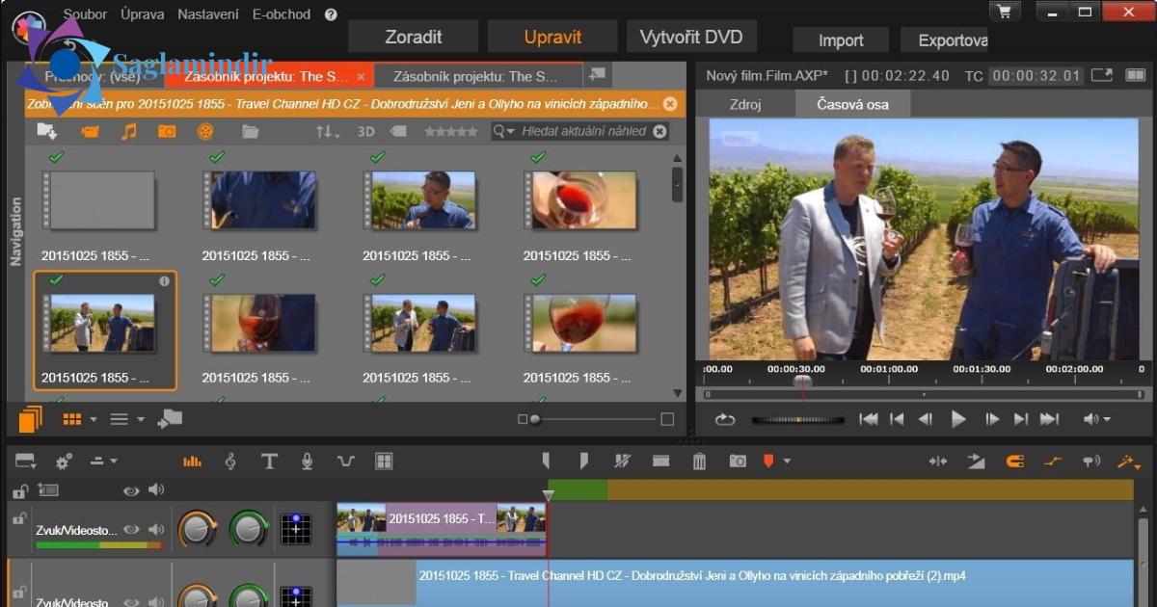Image resolution: width=1157 pixels, height=607 pixels.
Task: Step one frame forward
Action: pos(992,419)
